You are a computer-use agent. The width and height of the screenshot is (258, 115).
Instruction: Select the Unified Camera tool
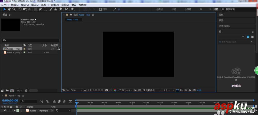click(25, 9)
